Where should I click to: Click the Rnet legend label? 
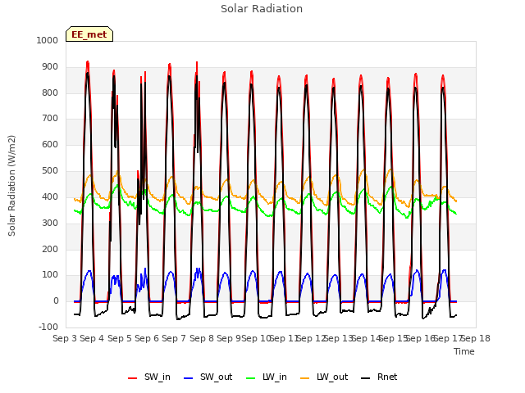tap(387, 377)
